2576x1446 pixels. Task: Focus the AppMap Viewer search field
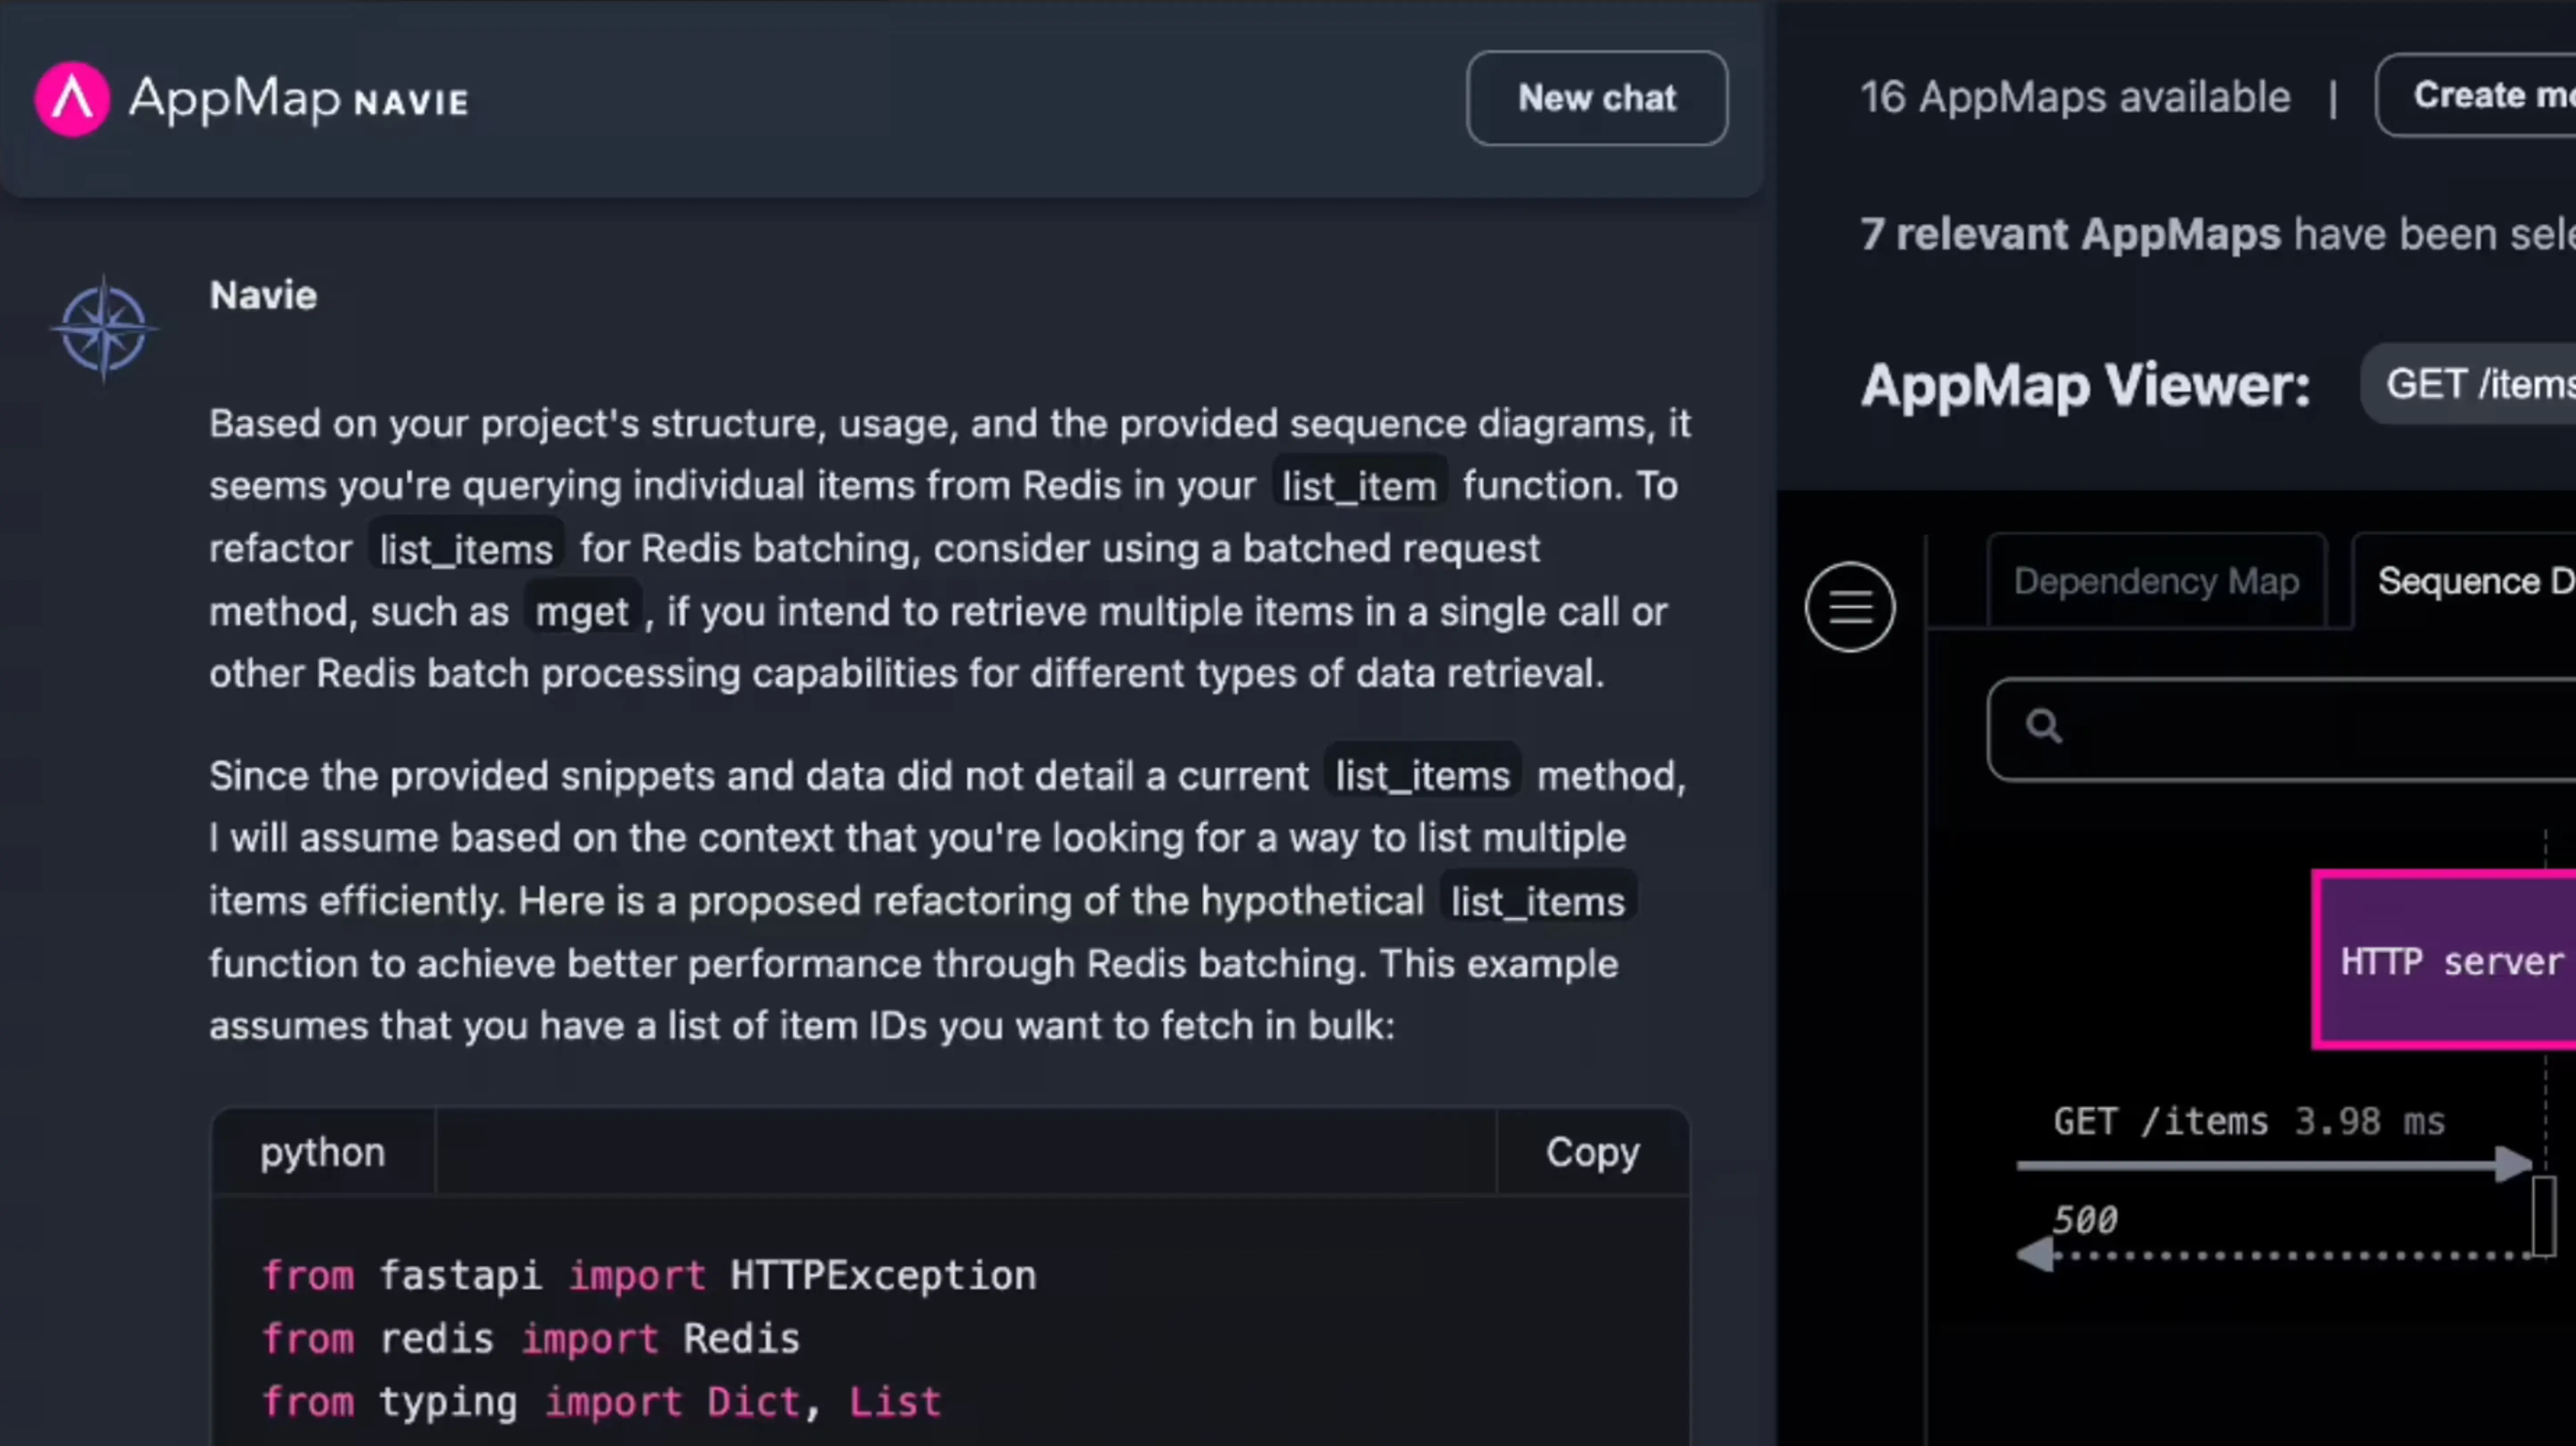2283,729
